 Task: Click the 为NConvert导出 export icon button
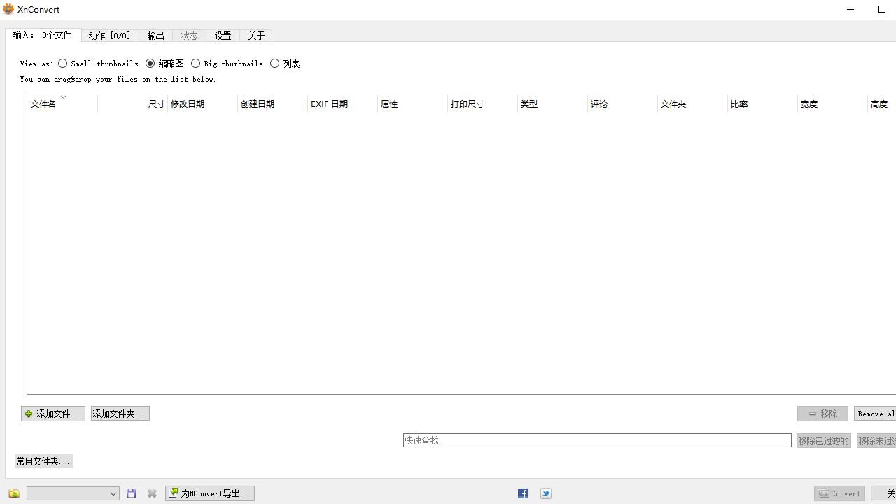[x=173, y=493]
